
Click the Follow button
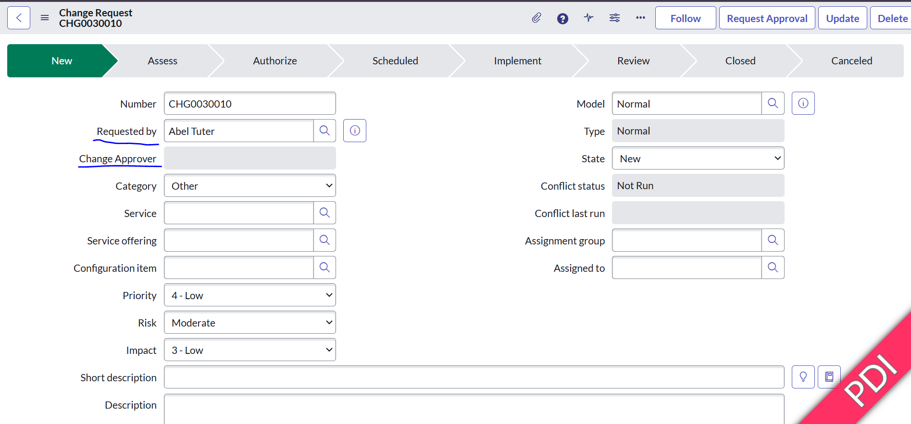point(686,18)
